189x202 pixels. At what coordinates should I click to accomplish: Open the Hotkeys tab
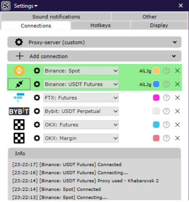[101, 25]
